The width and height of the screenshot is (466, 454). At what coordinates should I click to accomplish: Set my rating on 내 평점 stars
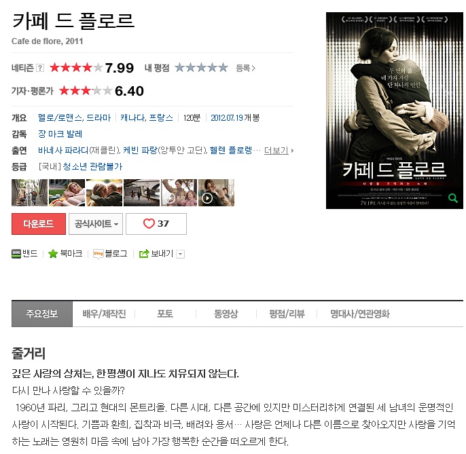click(201, 68)
